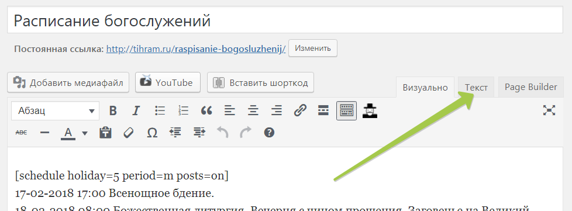Undo last action
The image size is (572, 211).
click(222, 133)
